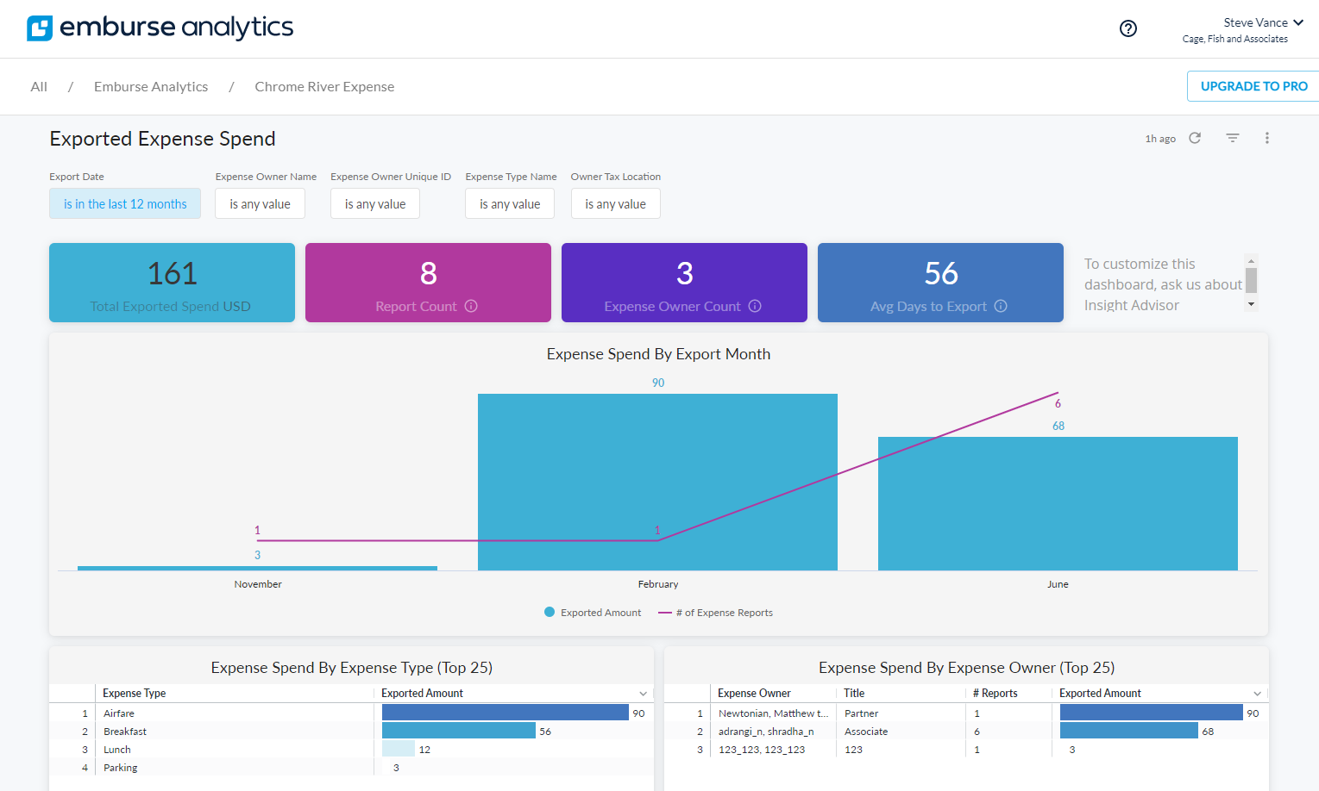Viewport: 1319px width, 791px height.
Task: Click the Report Count info icon
Action: click(470, 306)
